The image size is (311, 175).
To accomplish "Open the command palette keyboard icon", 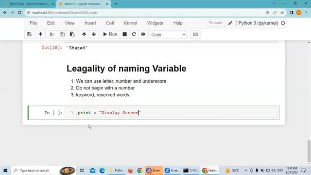I will click(195, 35).
